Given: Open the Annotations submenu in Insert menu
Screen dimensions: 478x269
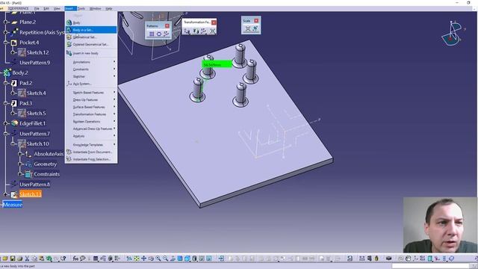Looking at the screenshot, I should coord(91,62).
